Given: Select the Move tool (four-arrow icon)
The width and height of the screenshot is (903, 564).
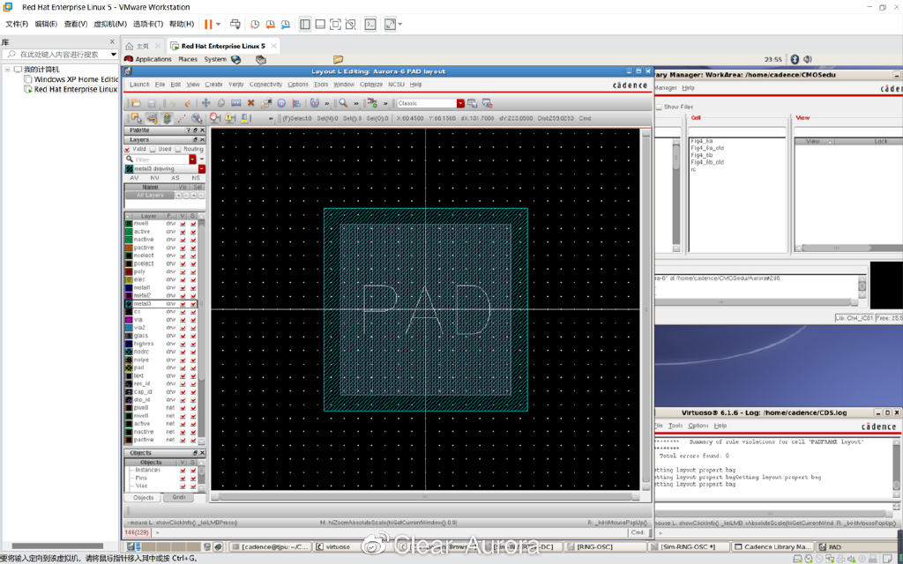Looking at the screenshot, I should point(205,103).
